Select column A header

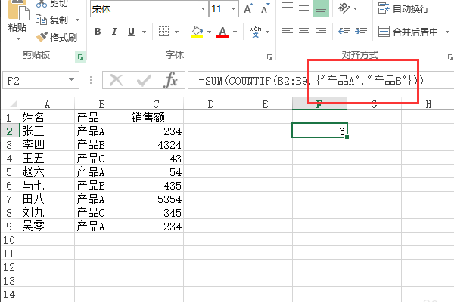point(47,104)
